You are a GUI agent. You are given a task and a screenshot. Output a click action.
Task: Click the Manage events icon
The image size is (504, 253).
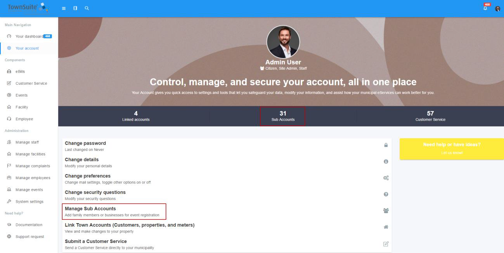[9, 190]
